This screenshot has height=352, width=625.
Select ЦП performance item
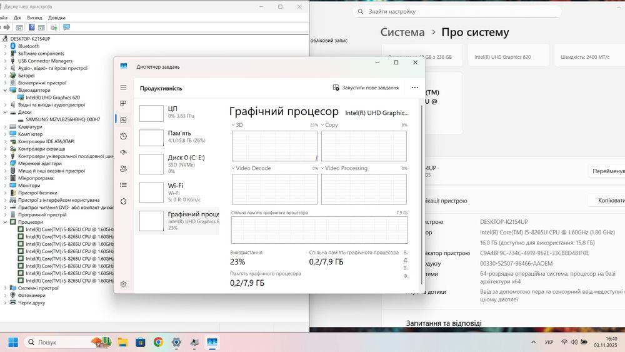pos(177,113)
